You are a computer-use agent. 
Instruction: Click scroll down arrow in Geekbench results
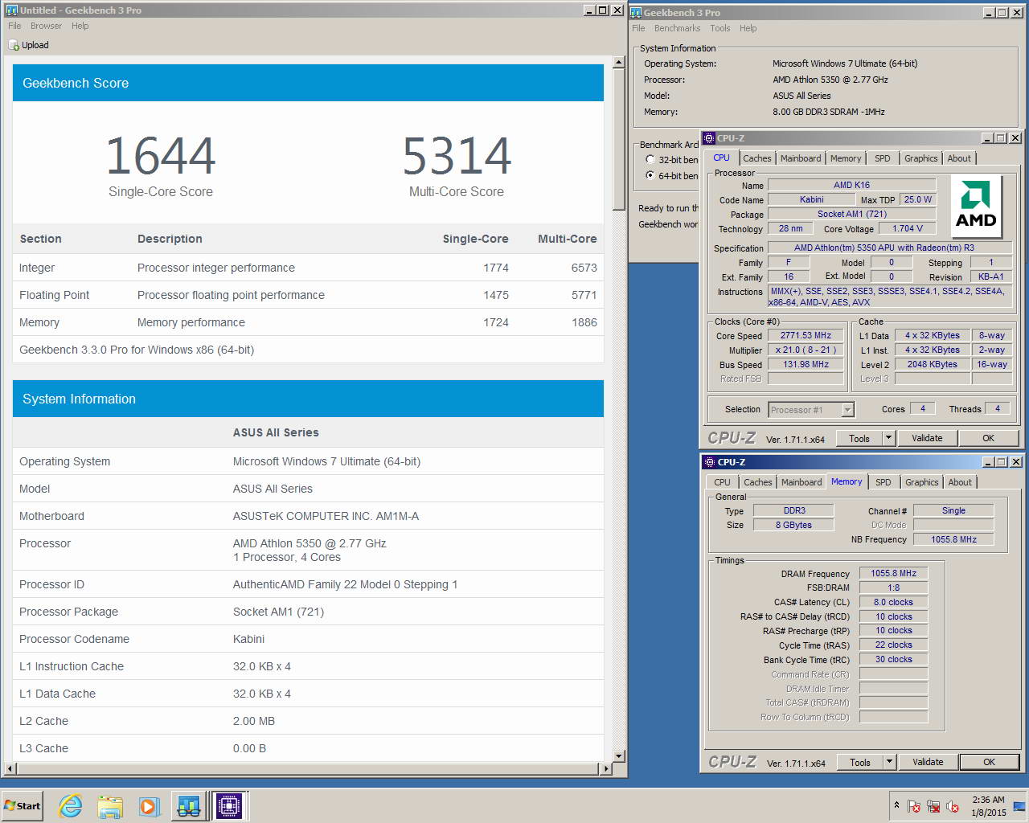(x=618, y=755)
